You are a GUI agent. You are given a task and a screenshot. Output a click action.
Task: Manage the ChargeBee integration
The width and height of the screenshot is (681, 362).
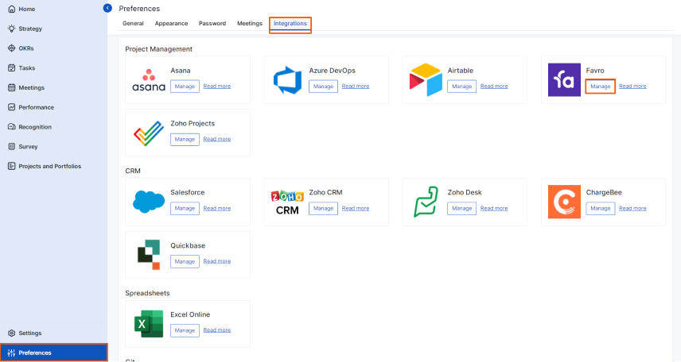click(x=600, y=208)
